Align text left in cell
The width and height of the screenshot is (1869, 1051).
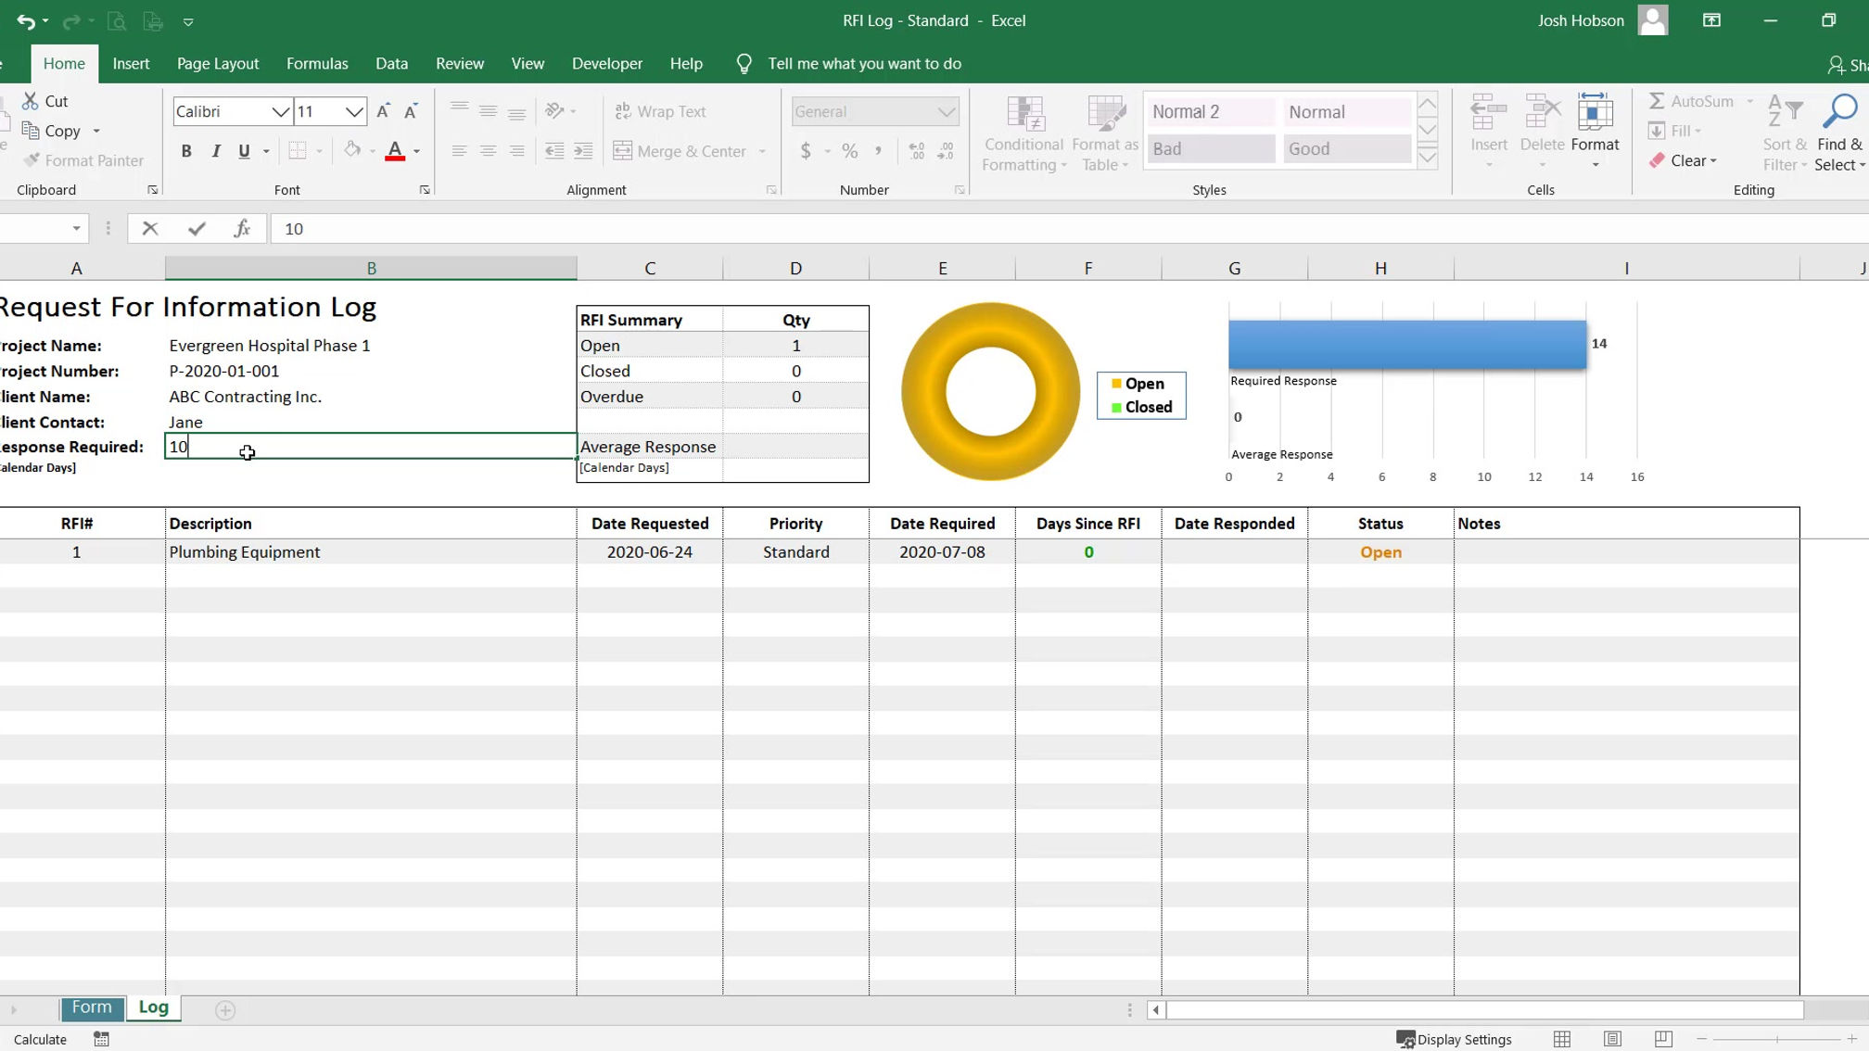(459, 151)
